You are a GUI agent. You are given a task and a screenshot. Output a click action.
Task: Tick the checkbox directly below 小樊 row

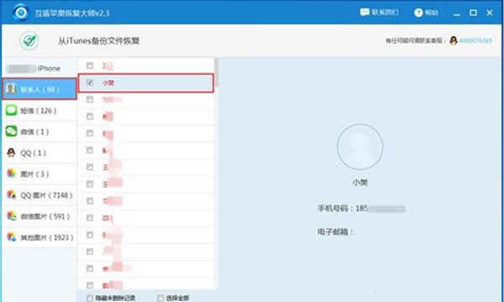tap(90, 100)
